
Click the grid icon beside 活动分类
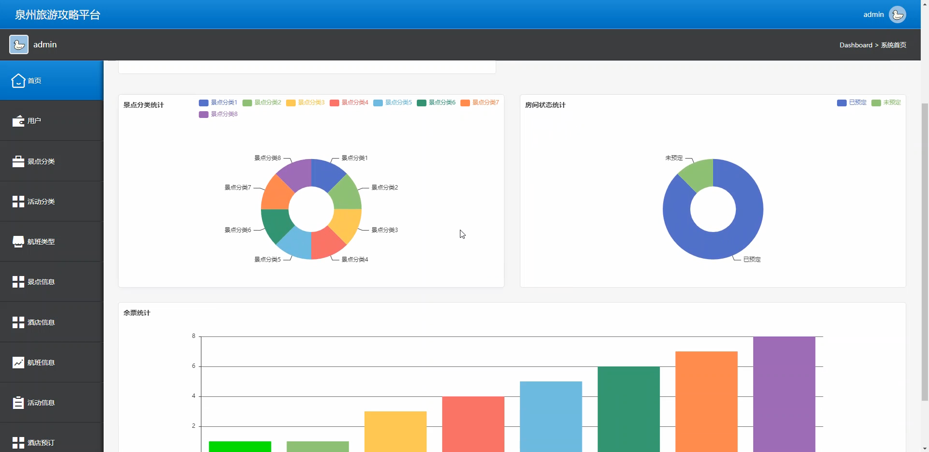18,202
